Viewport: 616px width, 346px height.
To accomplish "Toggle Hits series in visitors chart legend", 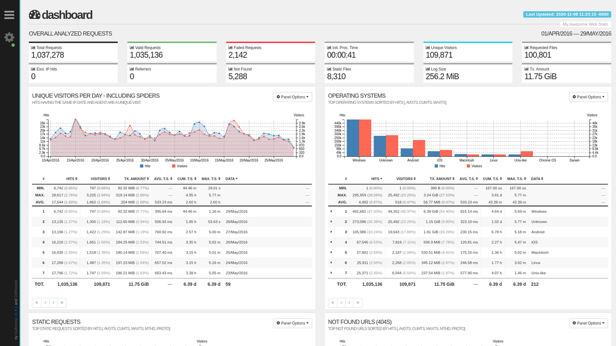I will 147,166.
